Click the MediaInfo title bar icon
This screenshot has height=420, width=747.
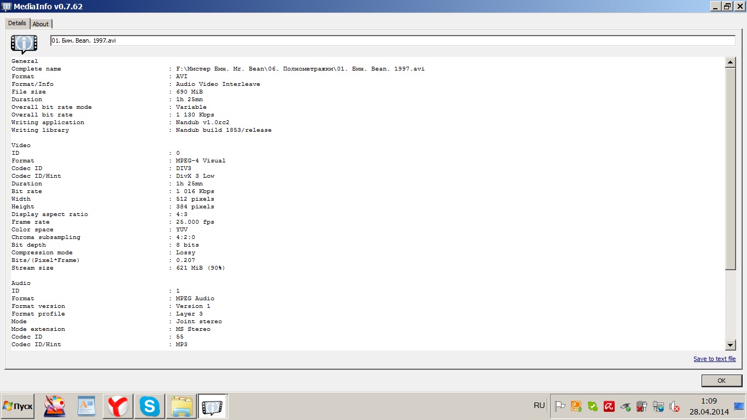pos(7,6)
